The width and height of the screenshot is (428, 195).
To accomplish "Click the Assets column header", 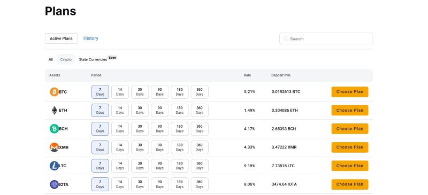I will pyautogui.click(x=55, y=75).
